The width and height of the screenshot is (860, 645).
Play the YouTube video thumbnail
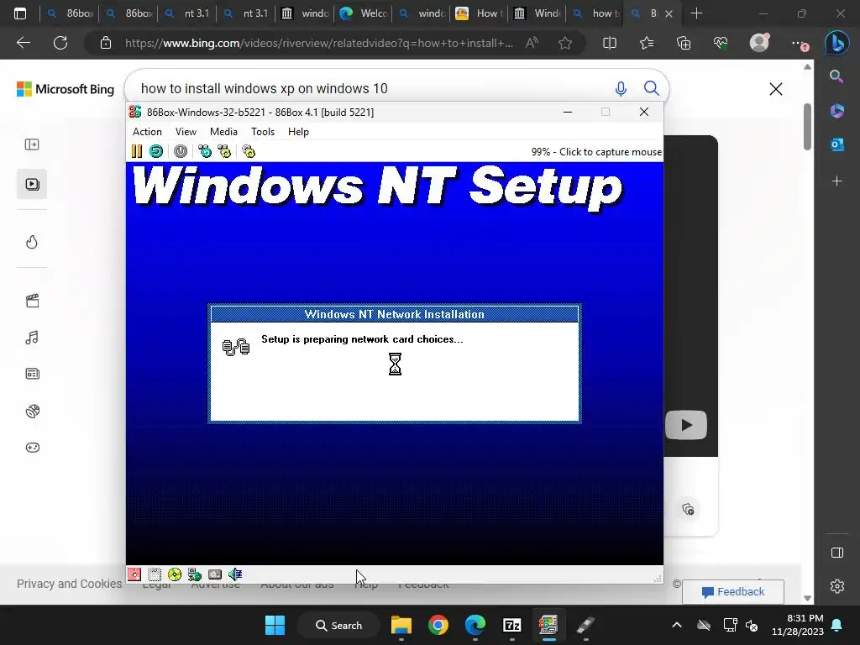tap(685, 425)
